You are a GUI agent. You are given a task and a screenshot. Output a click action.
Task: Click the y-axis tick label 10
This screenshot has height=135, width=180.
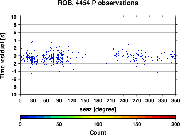14,17
